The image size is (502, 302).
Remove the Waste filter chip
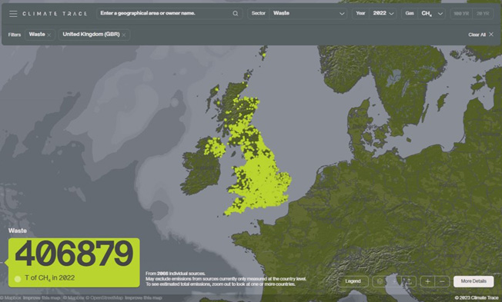point(49,35)
